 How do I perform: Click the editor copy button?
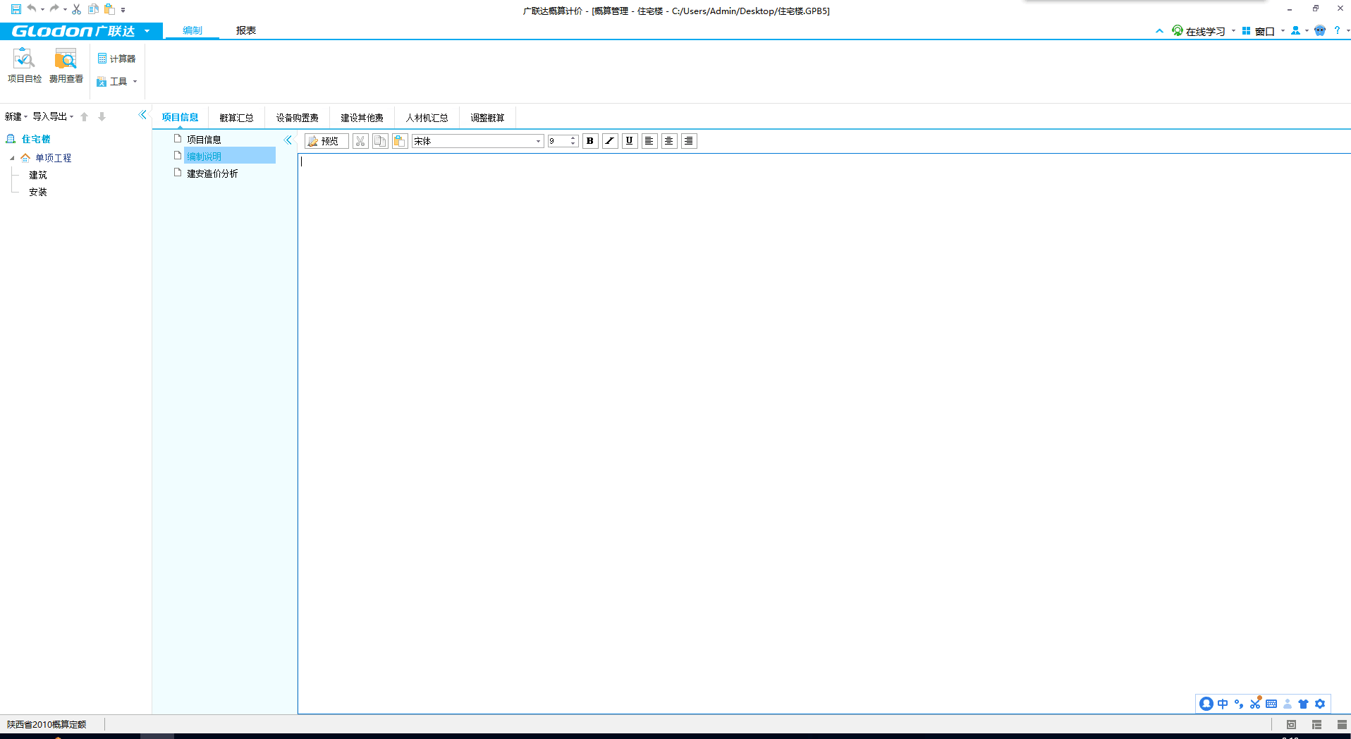(x=380, y=141)
